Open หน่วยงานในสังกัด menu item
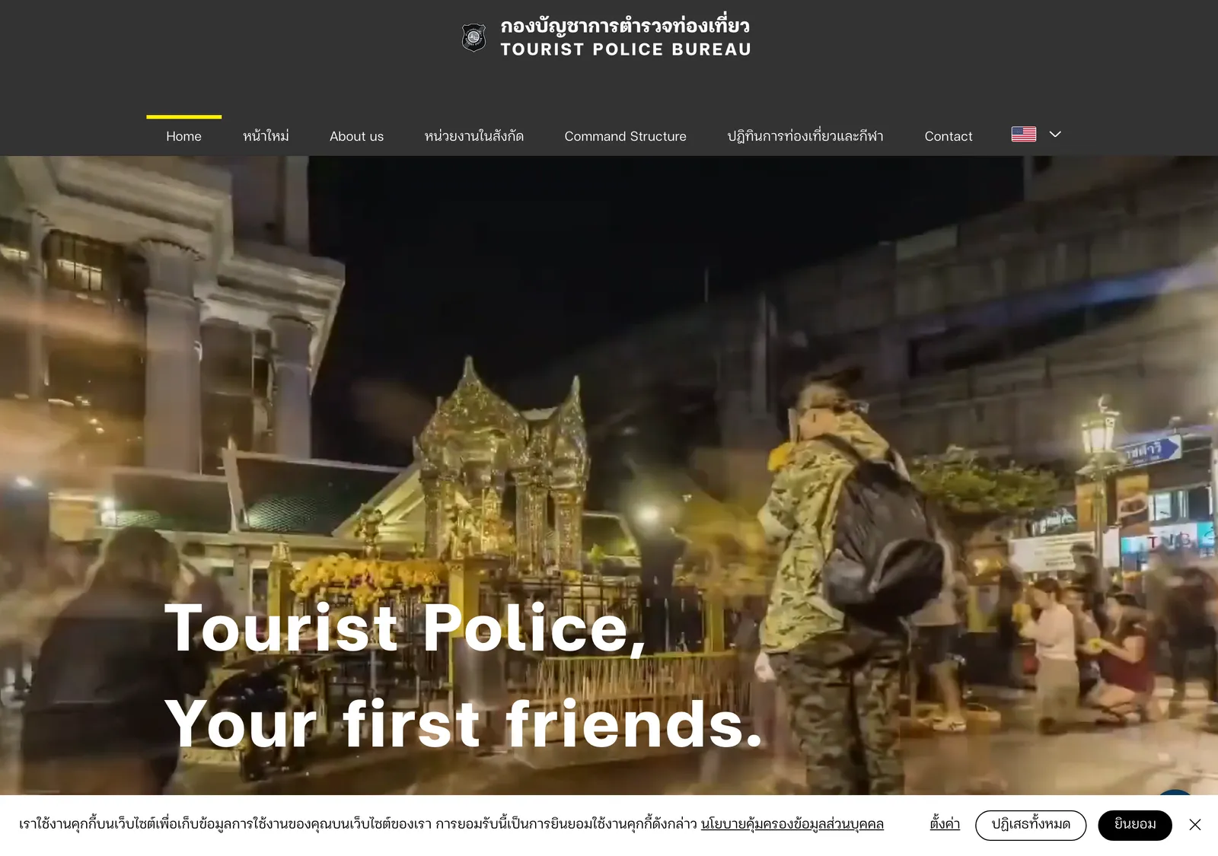This screenshot has height=856, width=1218. [x=473, y=136]
